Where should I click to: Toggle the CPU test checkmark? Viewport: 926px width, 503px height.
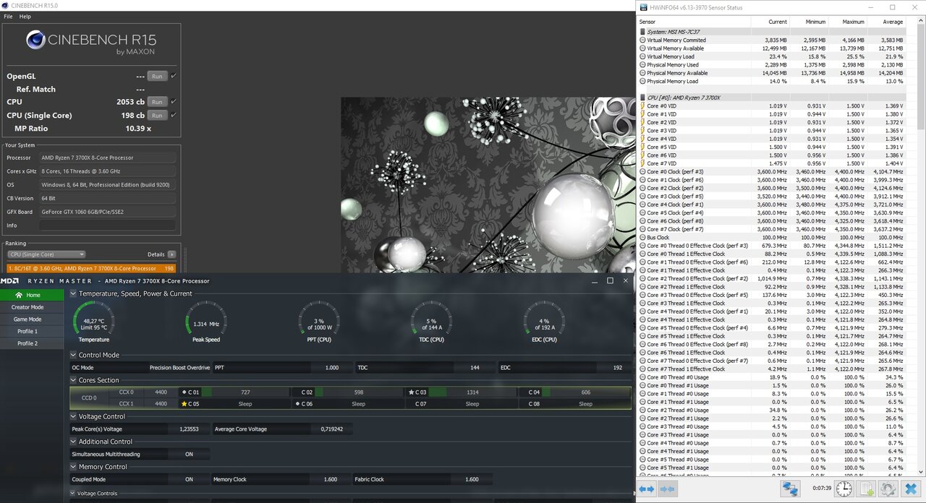174,102
